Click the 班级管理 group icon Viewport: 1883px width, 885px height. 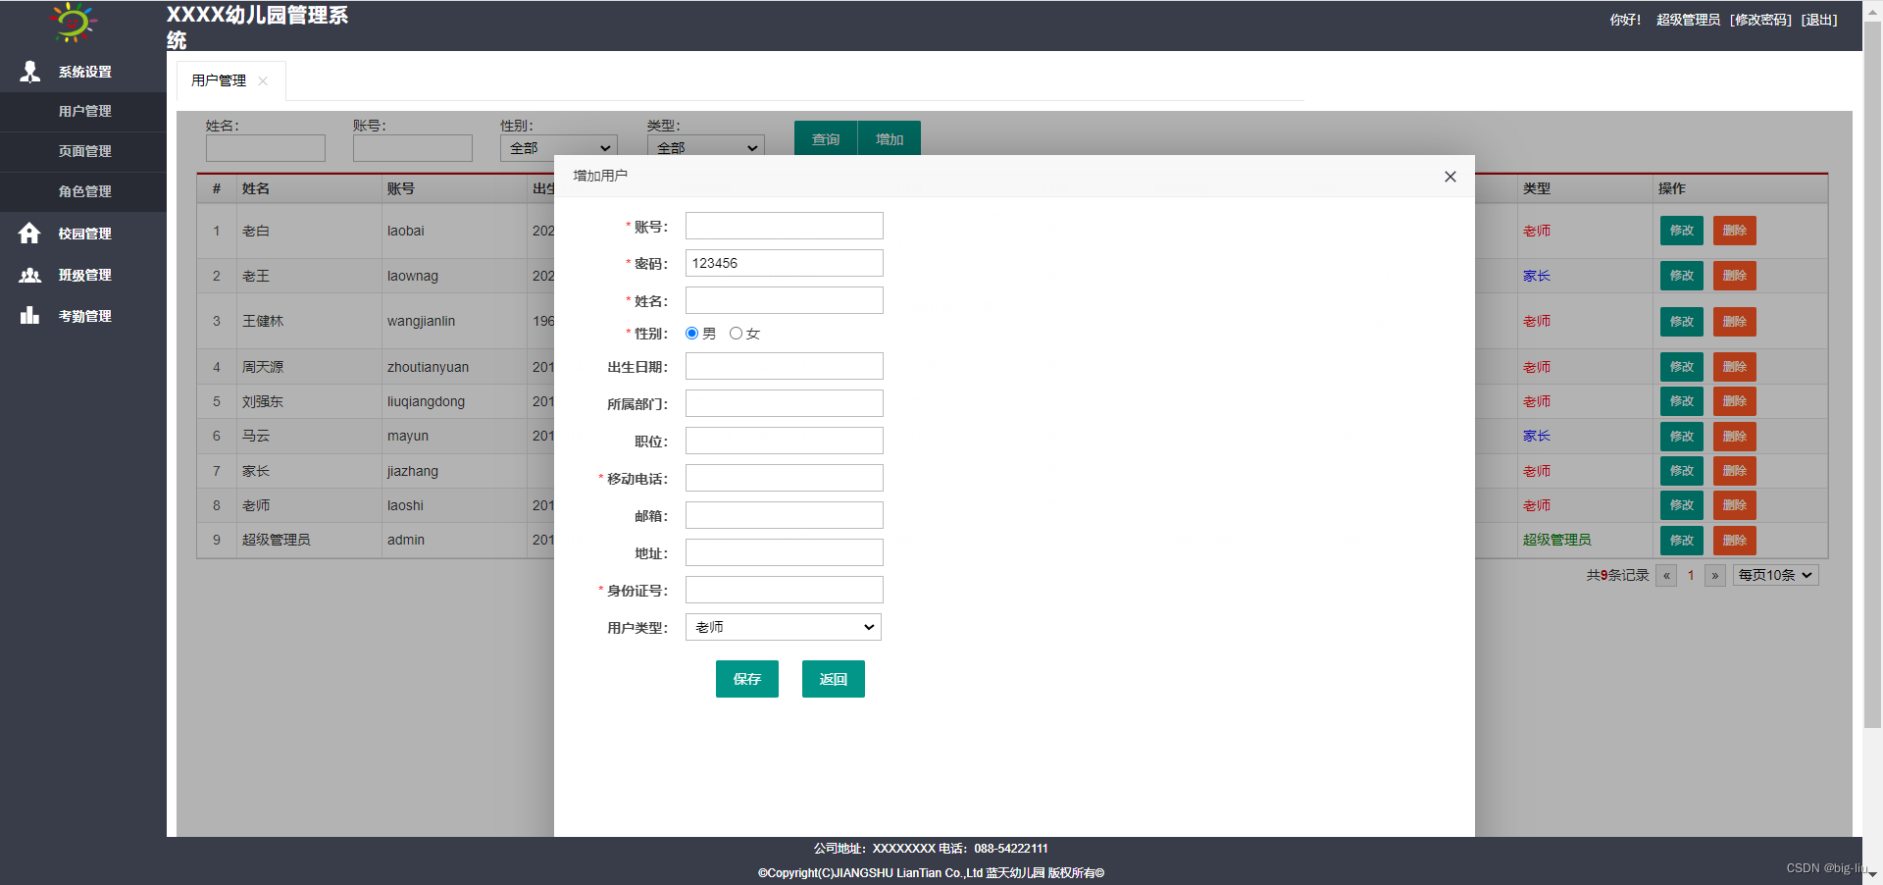29,275
